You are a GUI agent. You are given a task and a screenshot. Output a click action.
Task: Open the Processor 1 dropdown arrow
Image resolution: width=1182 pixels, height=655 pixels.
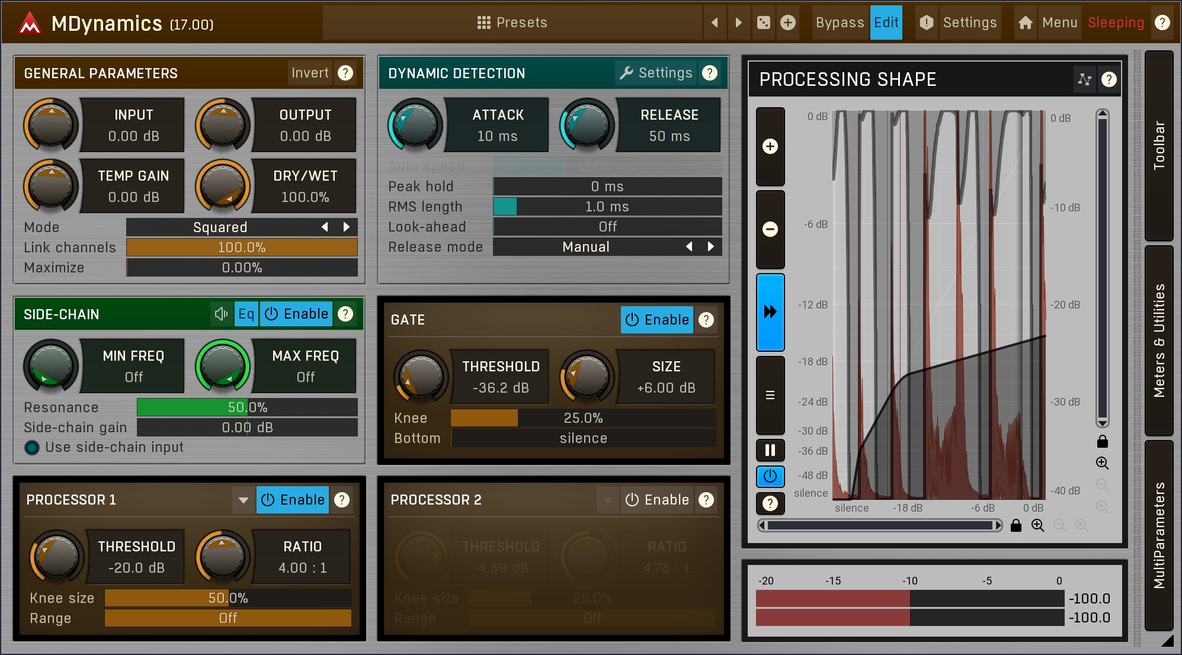[243, 500]
